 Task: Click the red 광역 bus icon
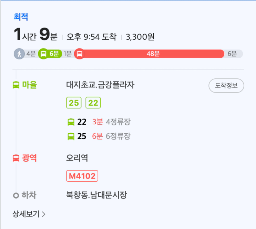(x=16, y=158)
